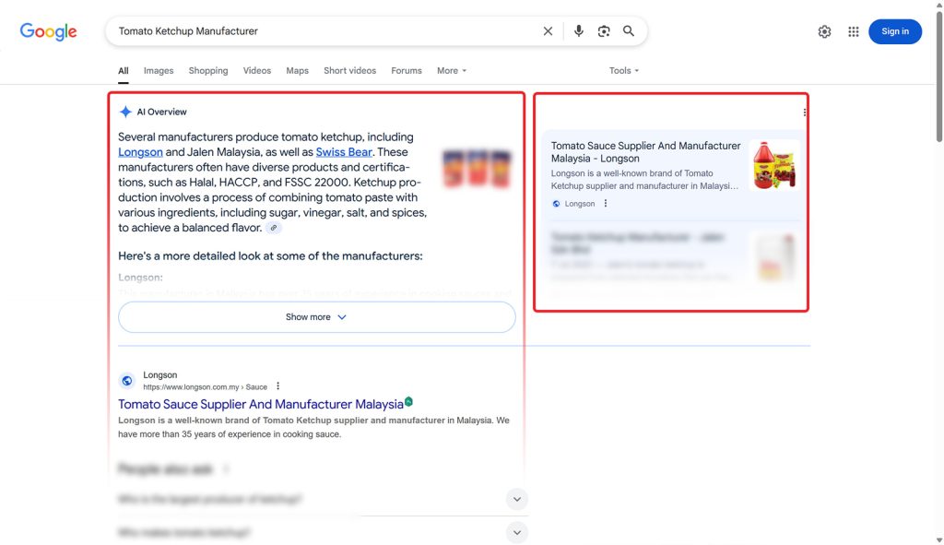The image size is (944, 545).
Task: Open the three-dot menu beside longson.com.my URL
Action: point(277,386)
